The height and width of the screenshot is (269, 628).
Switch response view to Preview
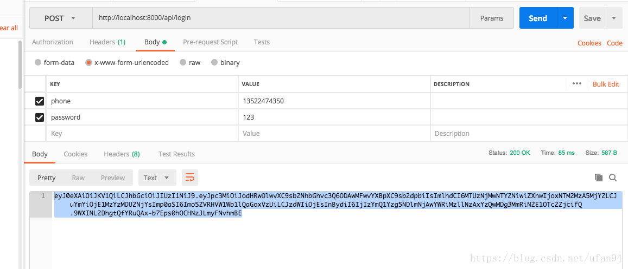pyautogui.click(x=113, y=178)
